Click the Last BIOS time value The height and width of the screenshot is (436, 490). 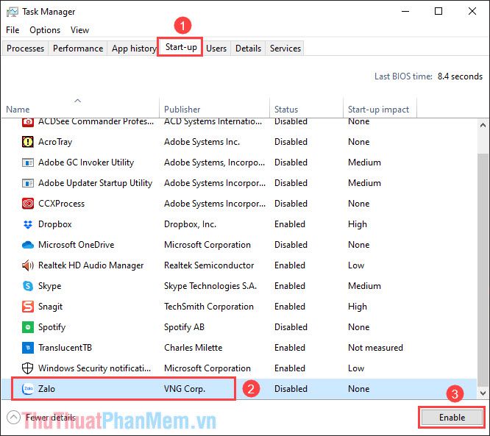pyautogui.click(x=460, y=76)
